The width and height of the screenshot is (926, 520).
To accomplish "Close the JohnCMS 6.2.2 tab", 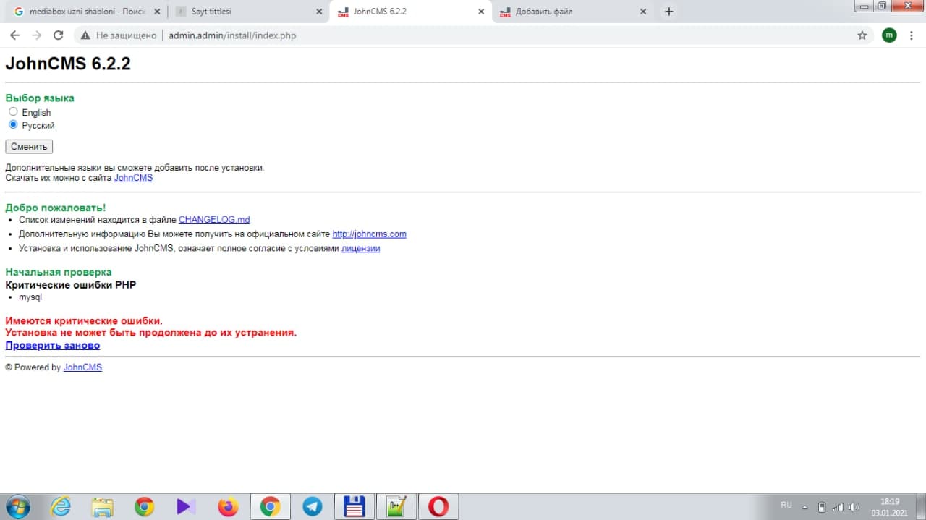I will tap(482, 12).
